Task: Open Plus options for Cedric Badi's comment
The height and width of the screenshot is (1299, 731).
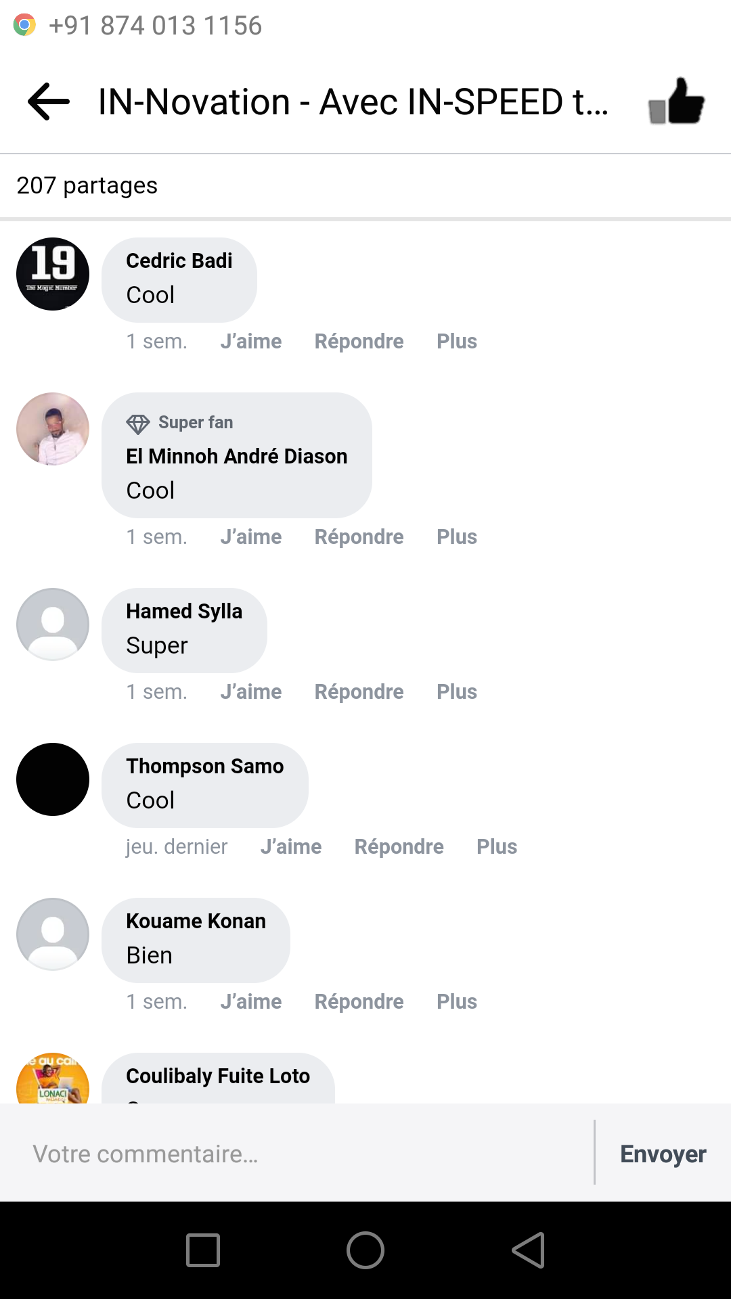Action: pyautogui.click(x=457, y=341)
